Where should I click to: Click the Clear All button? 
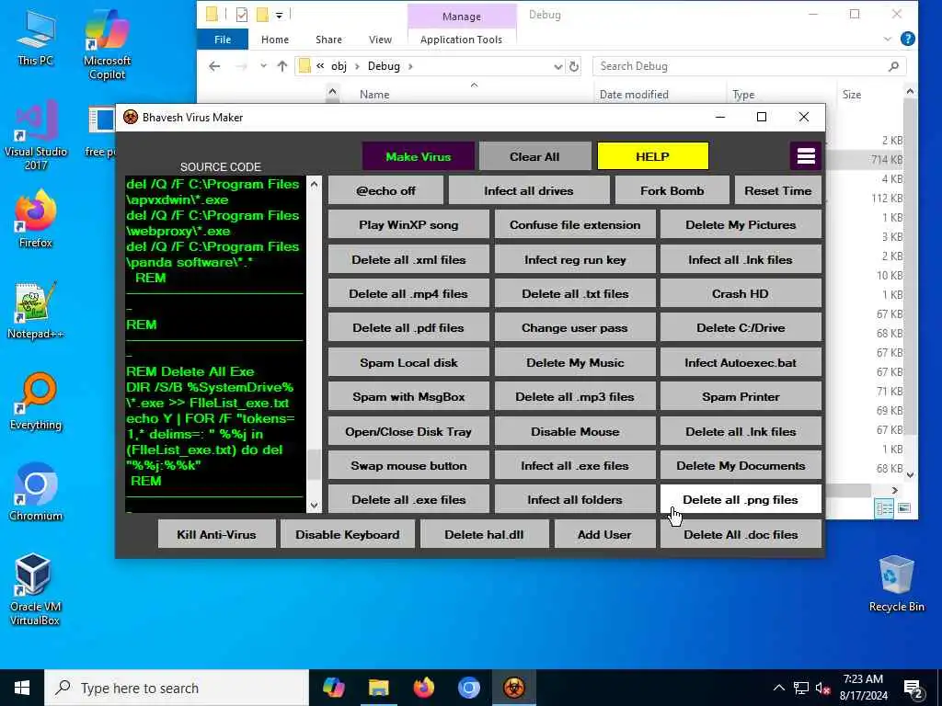point(534,156)
